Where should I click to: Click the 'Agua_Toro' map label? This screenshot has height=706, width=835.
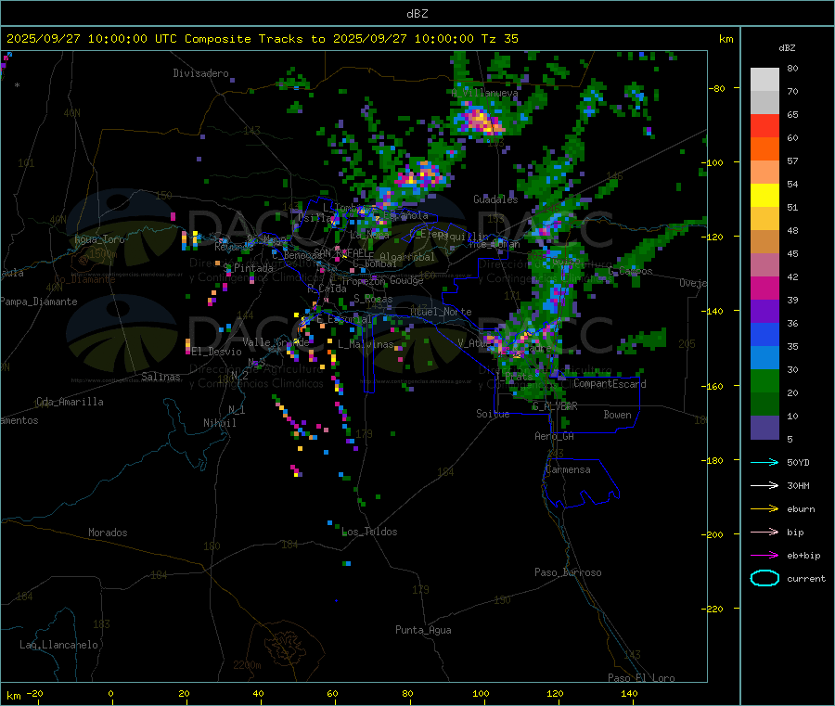99,239
